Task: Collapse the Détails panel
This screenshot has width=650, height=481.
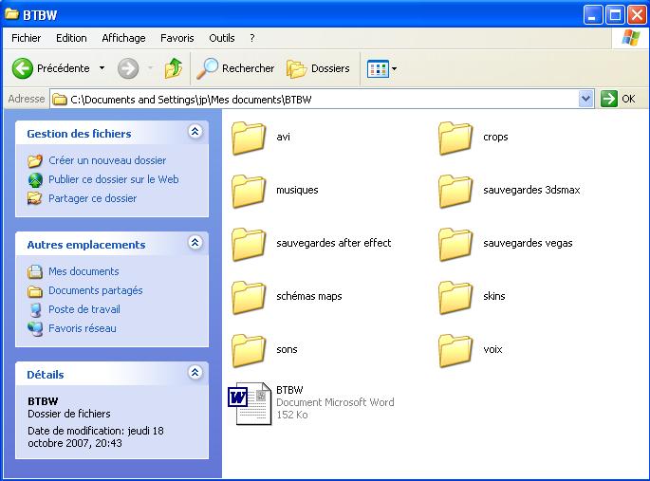Action: (195, 374)
